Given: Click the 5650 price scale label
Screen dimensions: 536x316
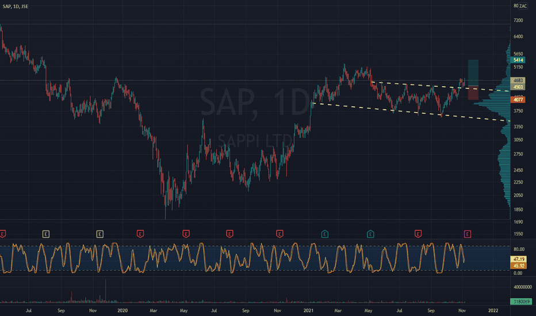Looking at the screenshot, I should (x=518, y=54).
